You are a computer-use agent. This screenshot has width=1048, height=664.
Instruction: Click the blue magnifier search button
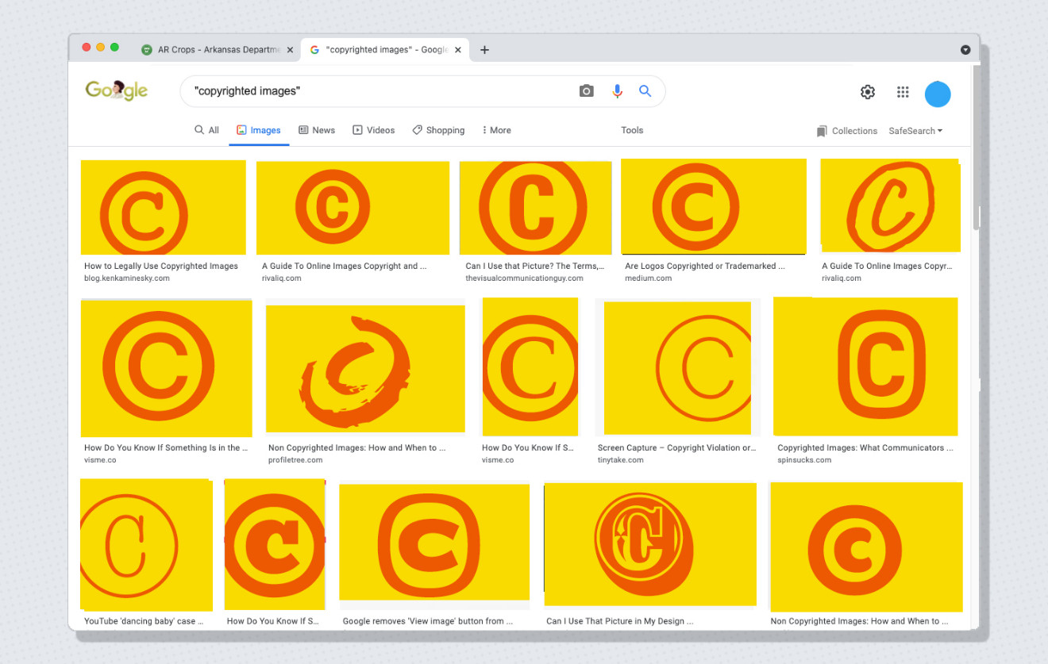[645, 91]
